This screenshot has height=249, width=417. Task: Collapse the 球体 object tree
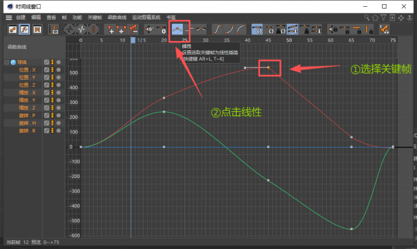click(x=6, y=62)
